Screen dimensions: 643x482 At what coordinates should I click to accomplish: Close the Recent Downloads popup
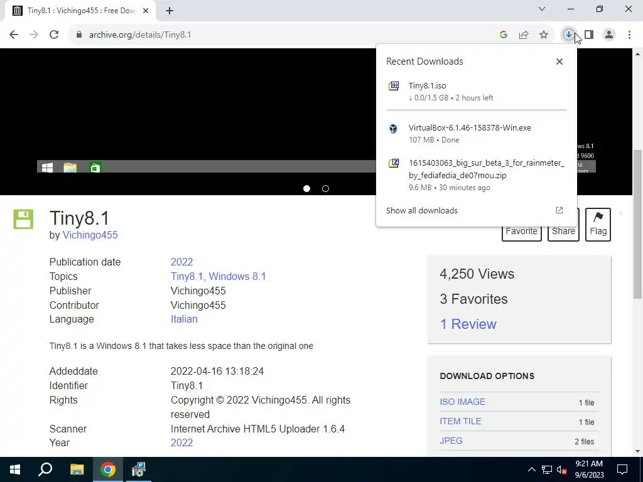pos(559,62)
